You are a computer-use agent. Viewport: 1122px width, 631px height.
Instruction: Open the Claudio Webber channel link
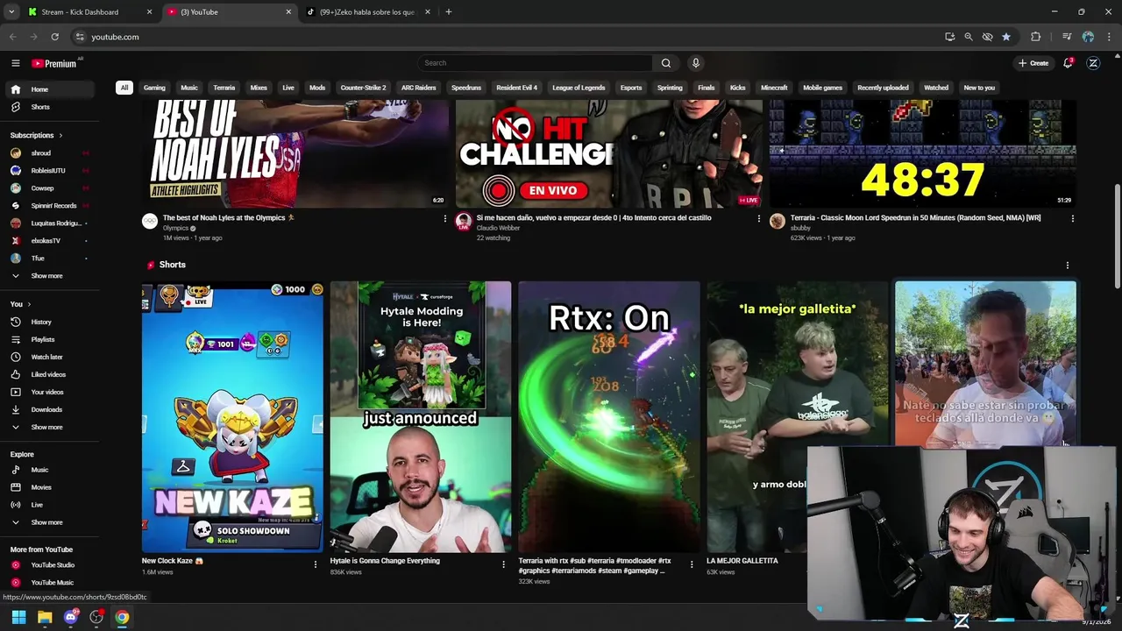point(498,228)
